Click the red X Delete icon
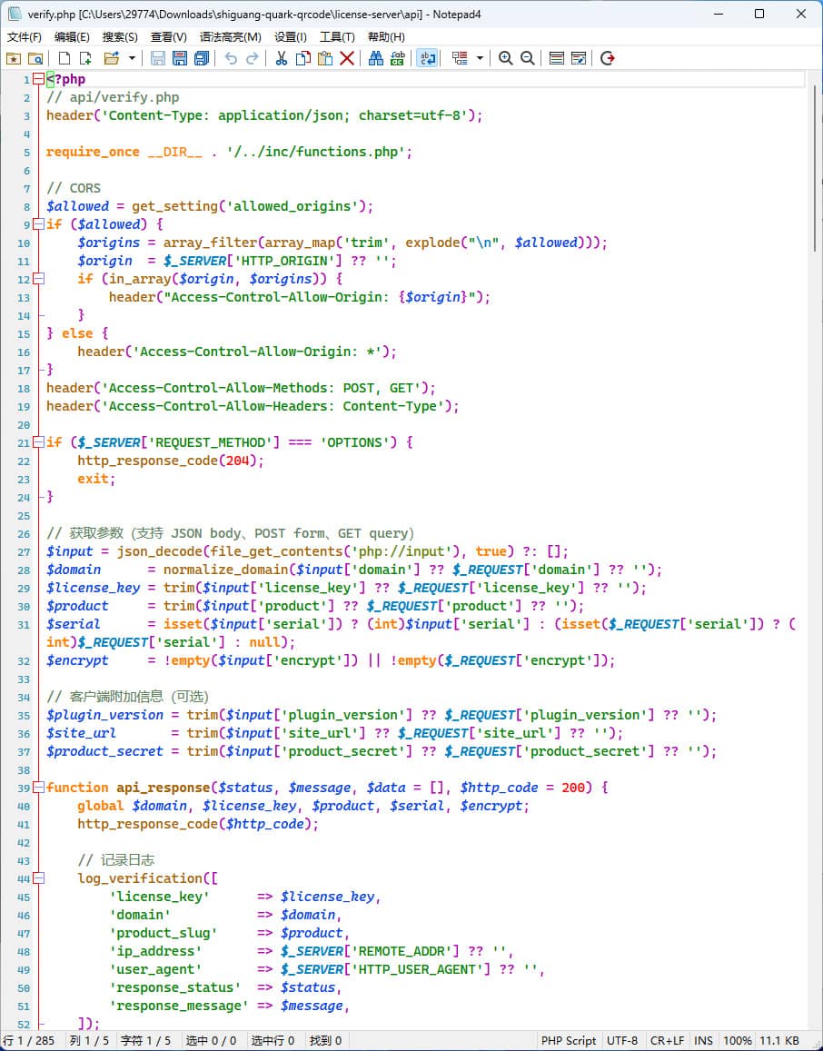 pyautogui.click(x=346, y=58)
